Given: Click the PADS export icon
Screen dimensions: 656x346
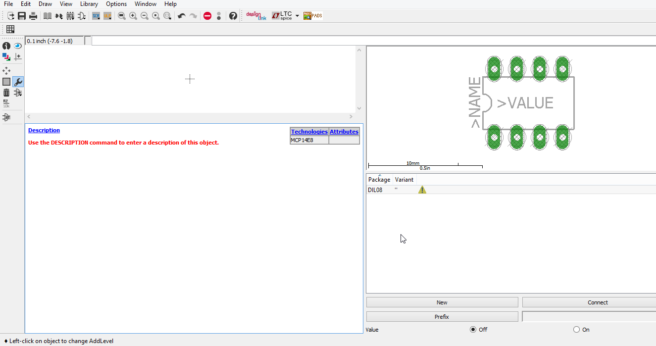Looking at the screenshot, I should 313,16.
